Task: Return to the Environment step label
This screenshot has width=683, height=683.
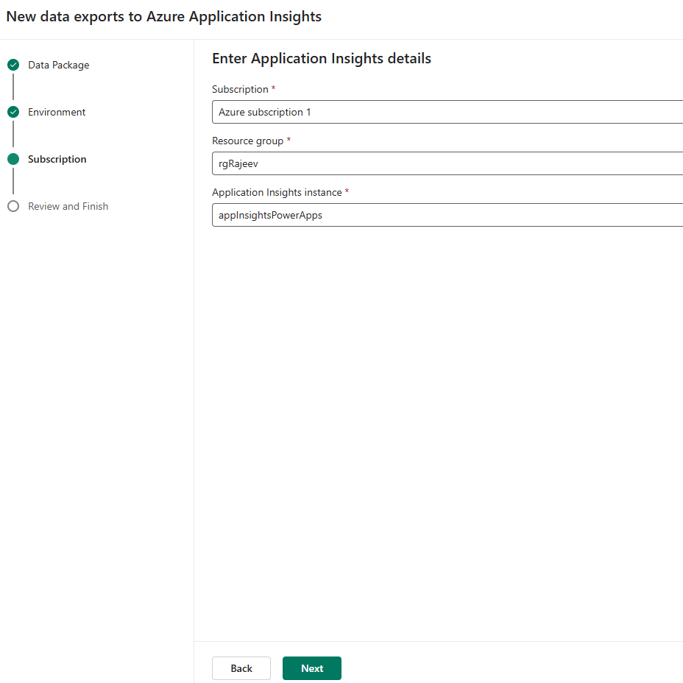Action: [57, 112]
